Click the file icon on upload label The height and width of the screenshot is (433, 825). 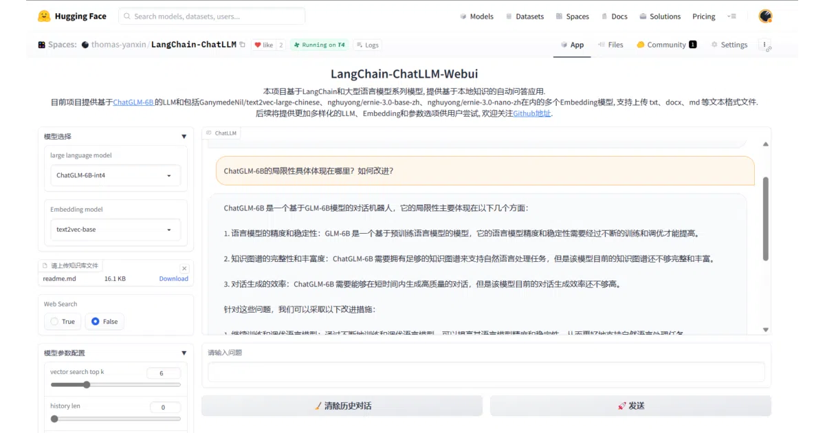[45, 265]
